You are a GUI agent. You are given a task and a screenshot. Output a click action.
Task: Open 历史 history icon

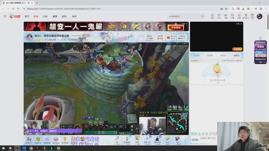point(212,16)
